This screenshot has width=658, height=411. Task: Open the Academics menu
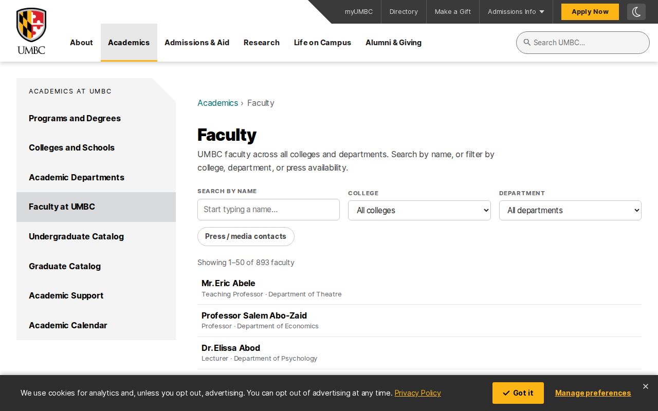tap(129, 43)
